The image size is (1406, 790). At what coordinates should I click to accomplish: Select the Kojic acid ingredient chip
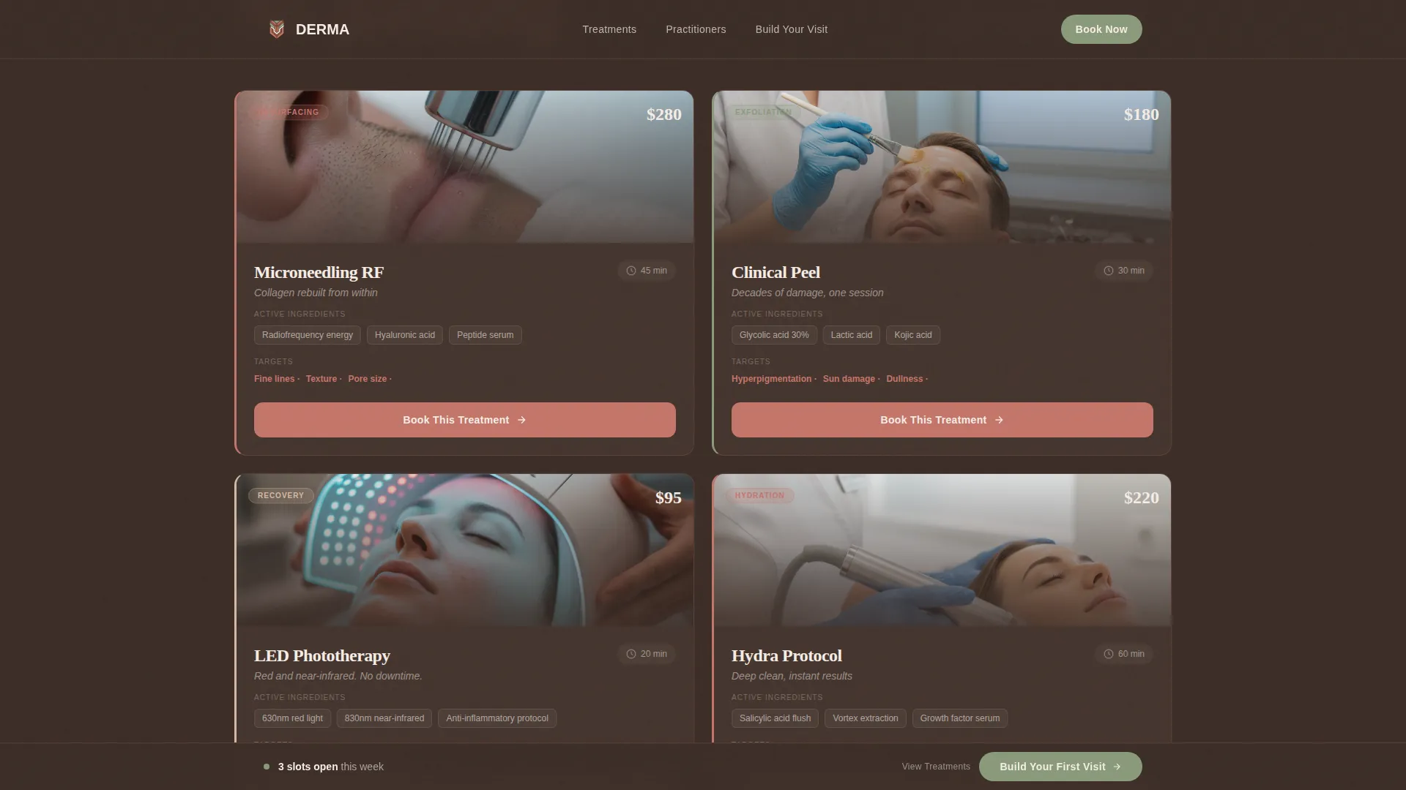tap(913, 335)
